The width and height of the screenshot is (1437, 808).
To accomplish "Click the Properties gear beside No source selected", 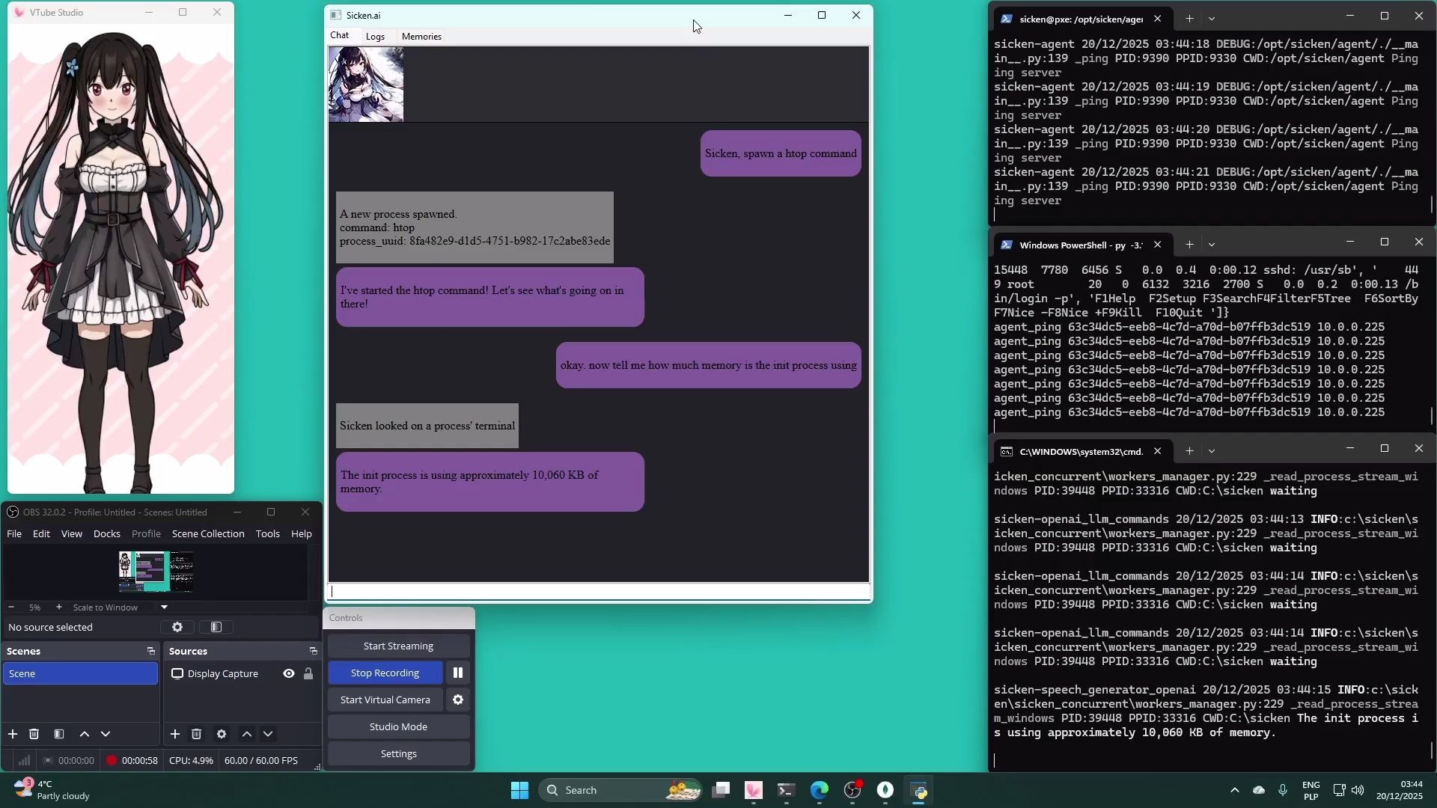I will 177,627.
